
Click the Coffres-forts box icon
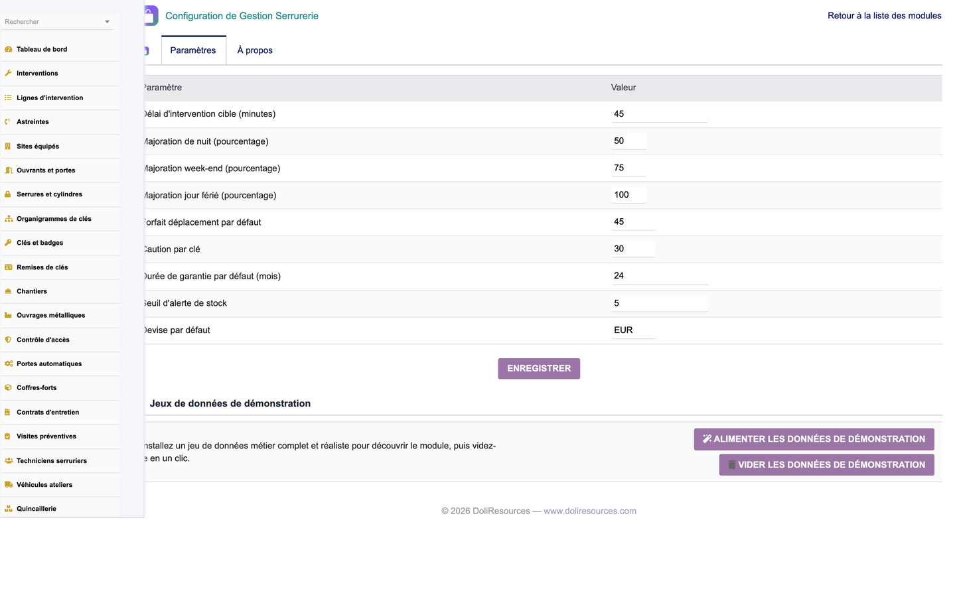point(9,387)
